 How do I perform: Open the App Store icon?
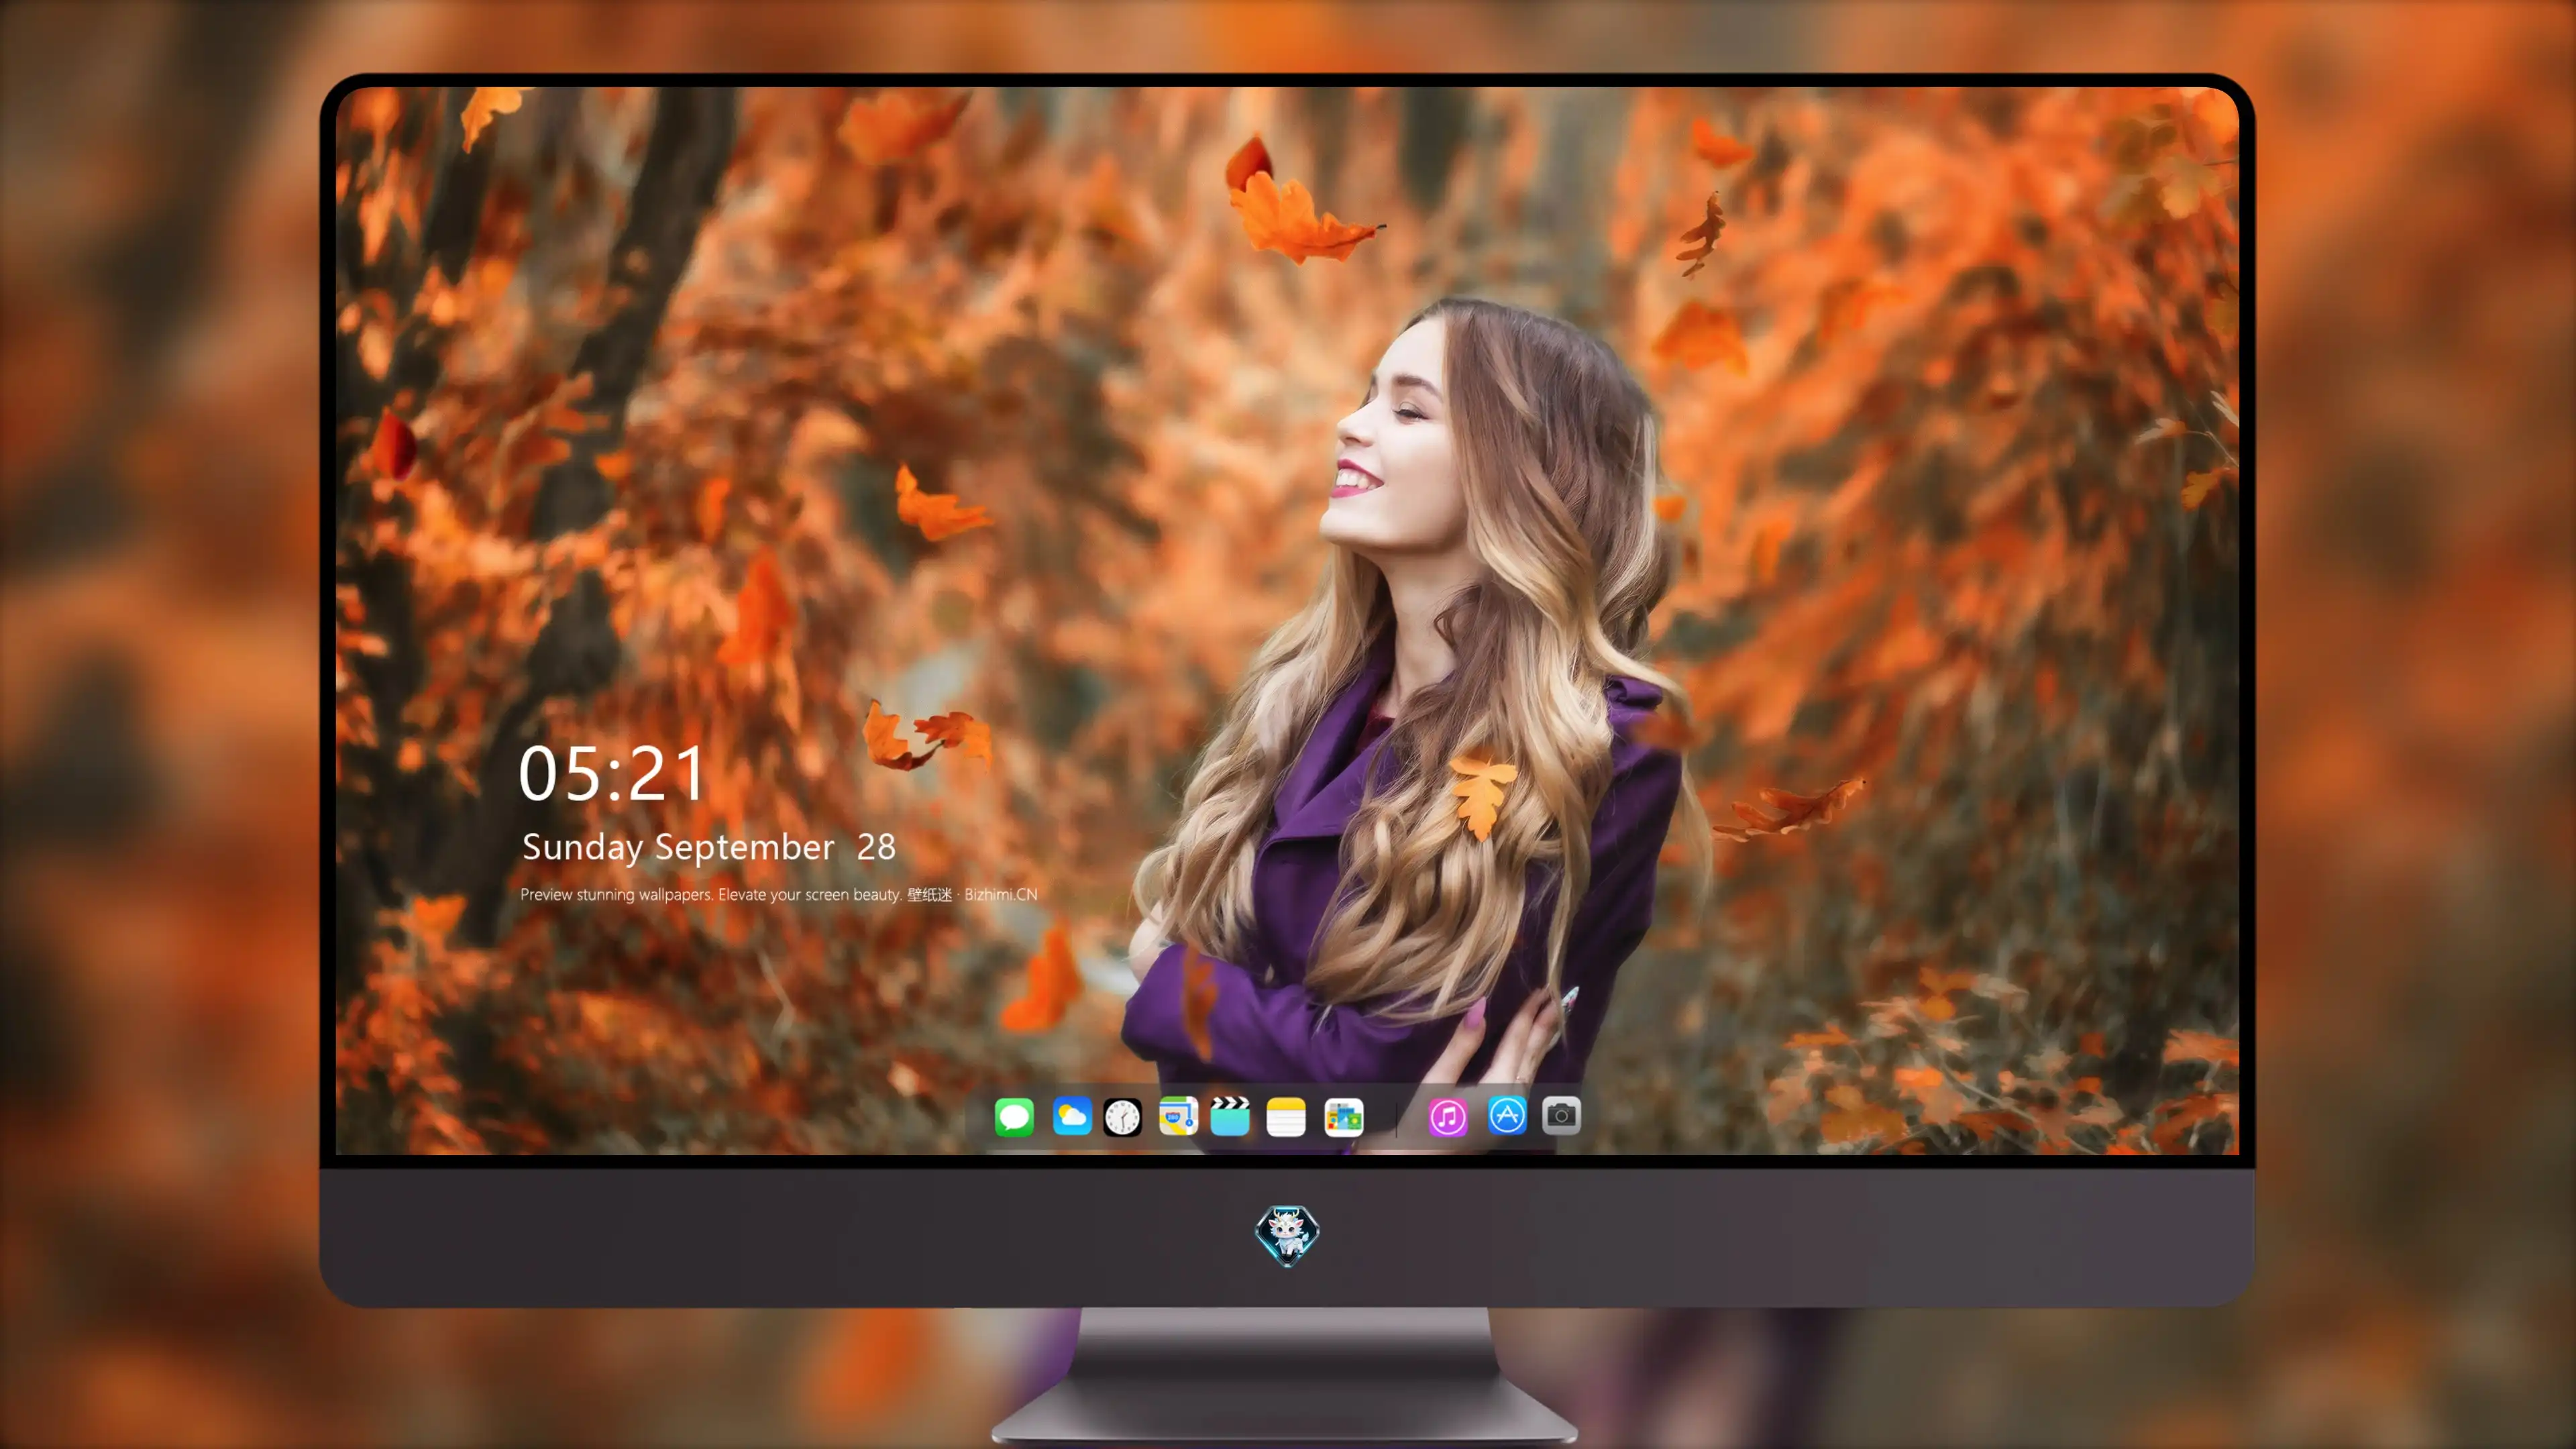[x=1507, y=1115]
